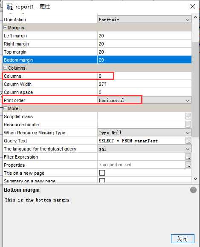Select the Orientation property label
Screen dimensions: 200x247
tap(15, 20)
